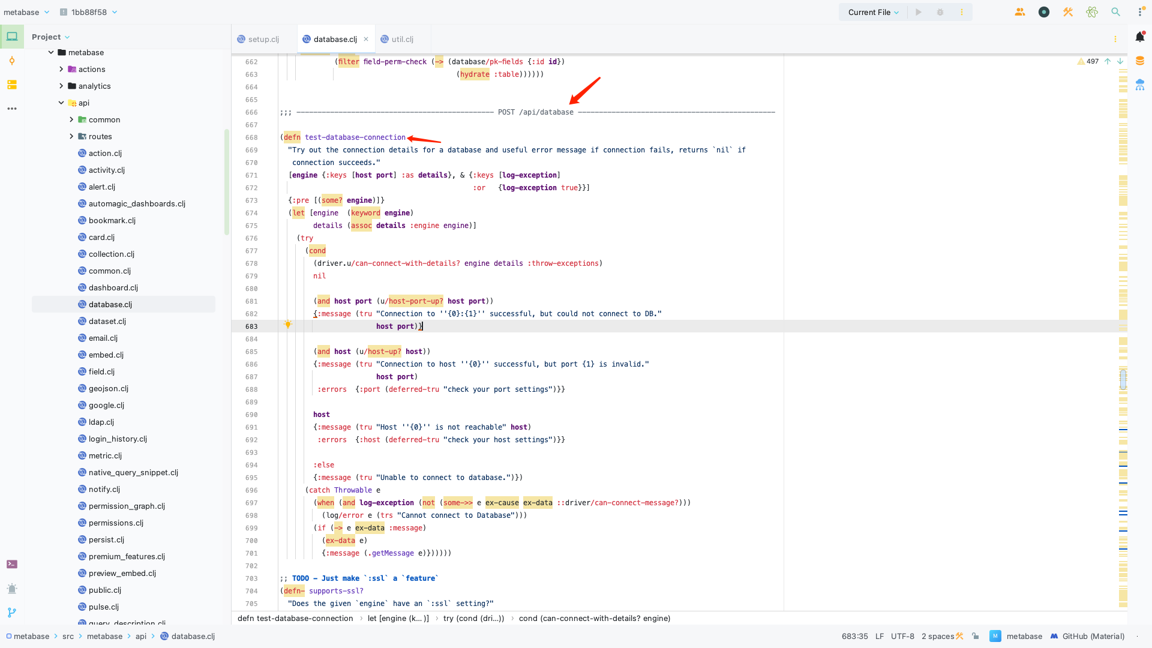Viewport: 1152px width, 648px height.
Task: Click the intention lightbulb on line 683
Action: [288, 325]
